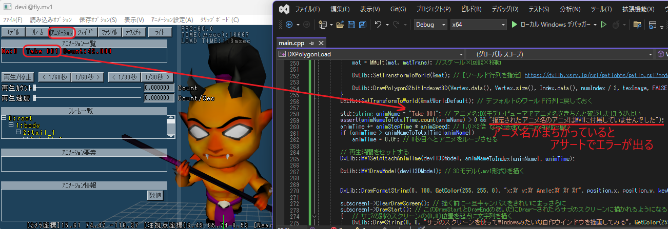
Task: Click the start without debugging outline play icon
Action: coord(604,25)
